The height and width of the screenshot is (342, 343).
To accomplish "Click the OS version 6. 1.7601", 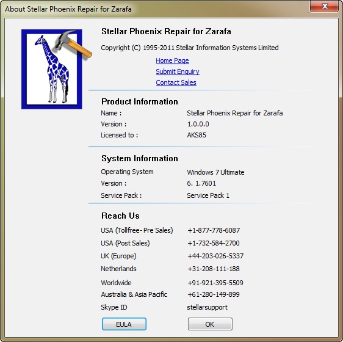I will [201, 183].
